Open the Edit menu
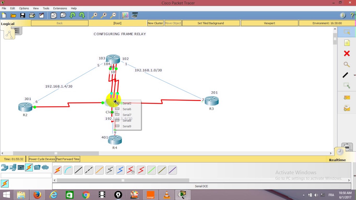The height and width of the screenshot is (200, 356). 13,8
